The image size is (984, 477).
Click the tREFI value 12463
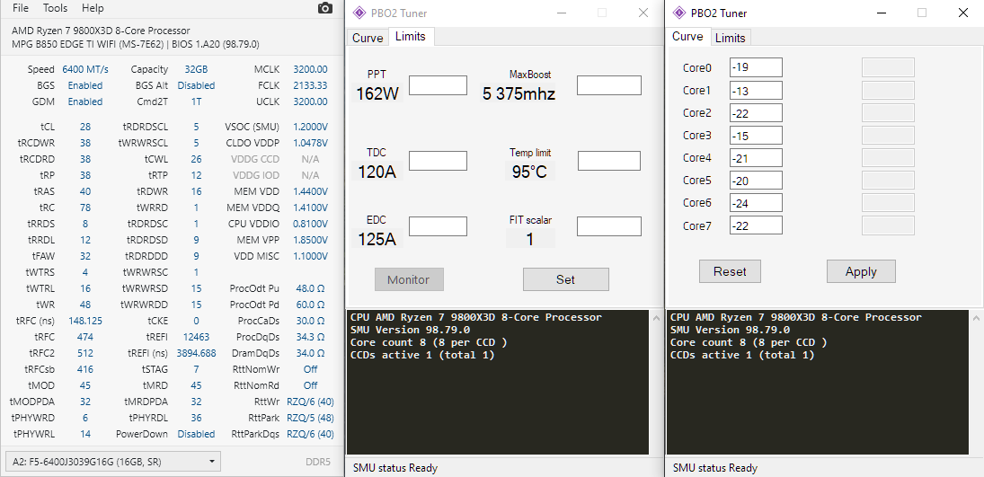(196, 337)
